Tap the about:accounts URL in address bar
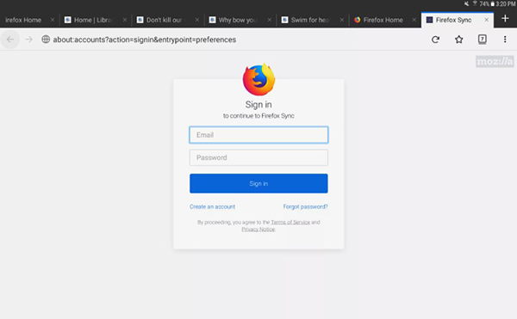This screenshot has width=517, height=319. tap(145, 40)
